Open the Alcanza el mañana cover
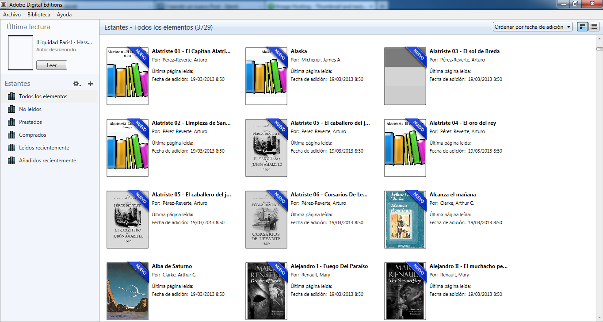The height and width of the screenshot is (322, 603). coord(405,219)
